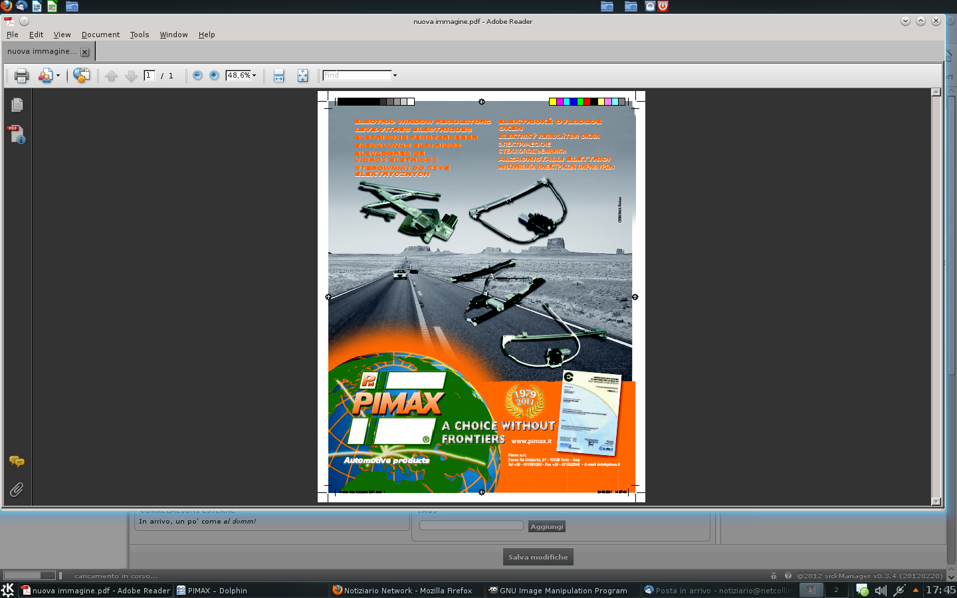Open the Help menu
The image size is (957, 598).
tap(207, 35)
